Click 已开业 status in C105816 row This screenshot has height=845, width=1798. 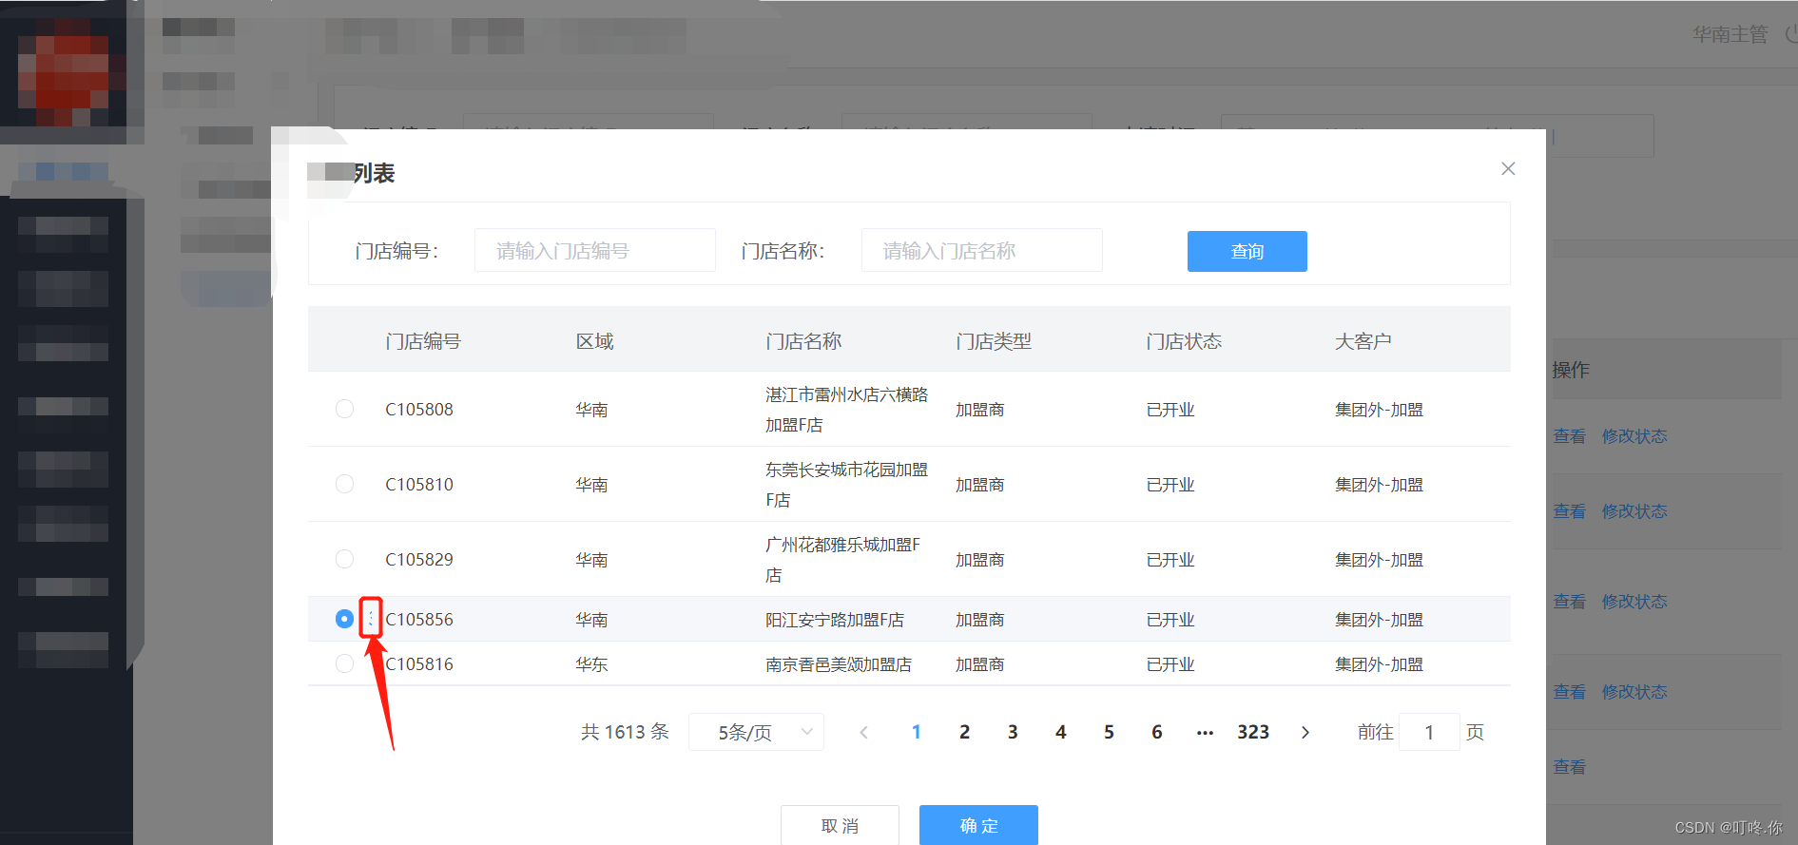(x=1170, y=664)
